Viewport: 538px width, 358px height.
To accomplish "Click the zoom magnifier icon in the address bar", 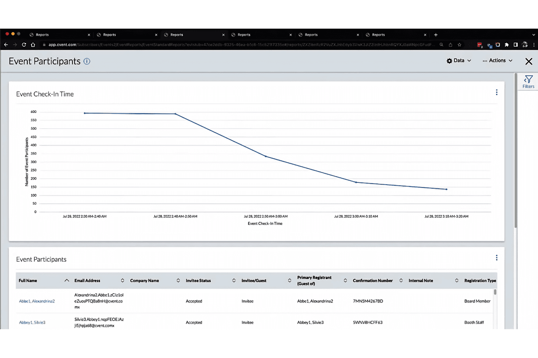I will click(x=441, y=45).
